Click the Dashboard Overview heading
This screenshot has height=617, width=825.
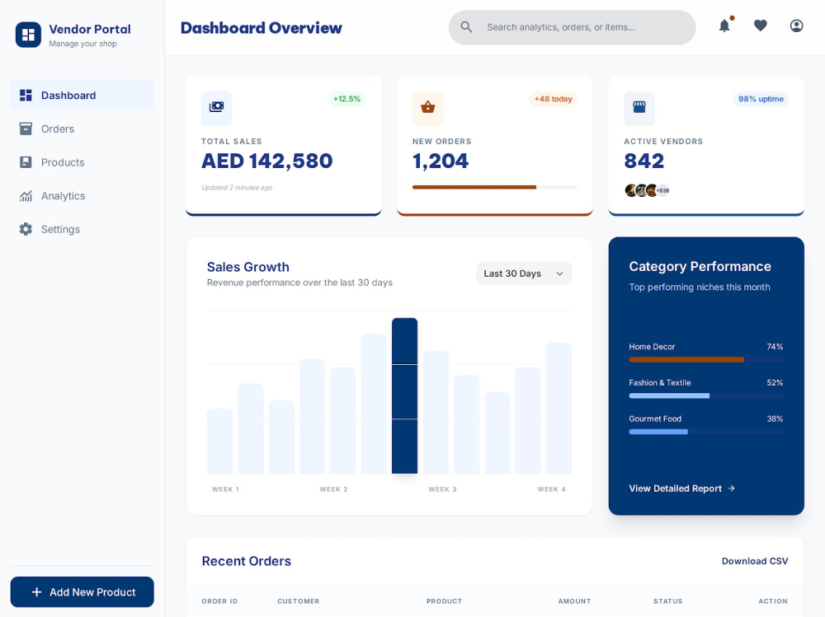[x=261, y=28]
